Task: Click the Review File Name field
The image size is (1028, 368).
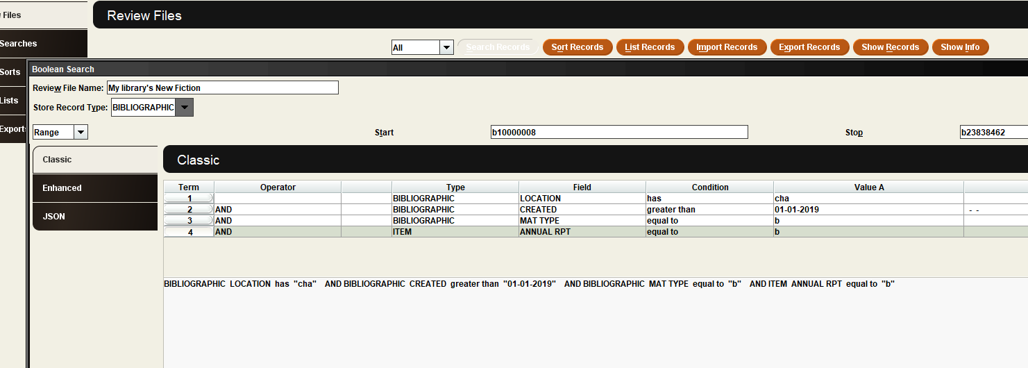Action: click(222, 87)
